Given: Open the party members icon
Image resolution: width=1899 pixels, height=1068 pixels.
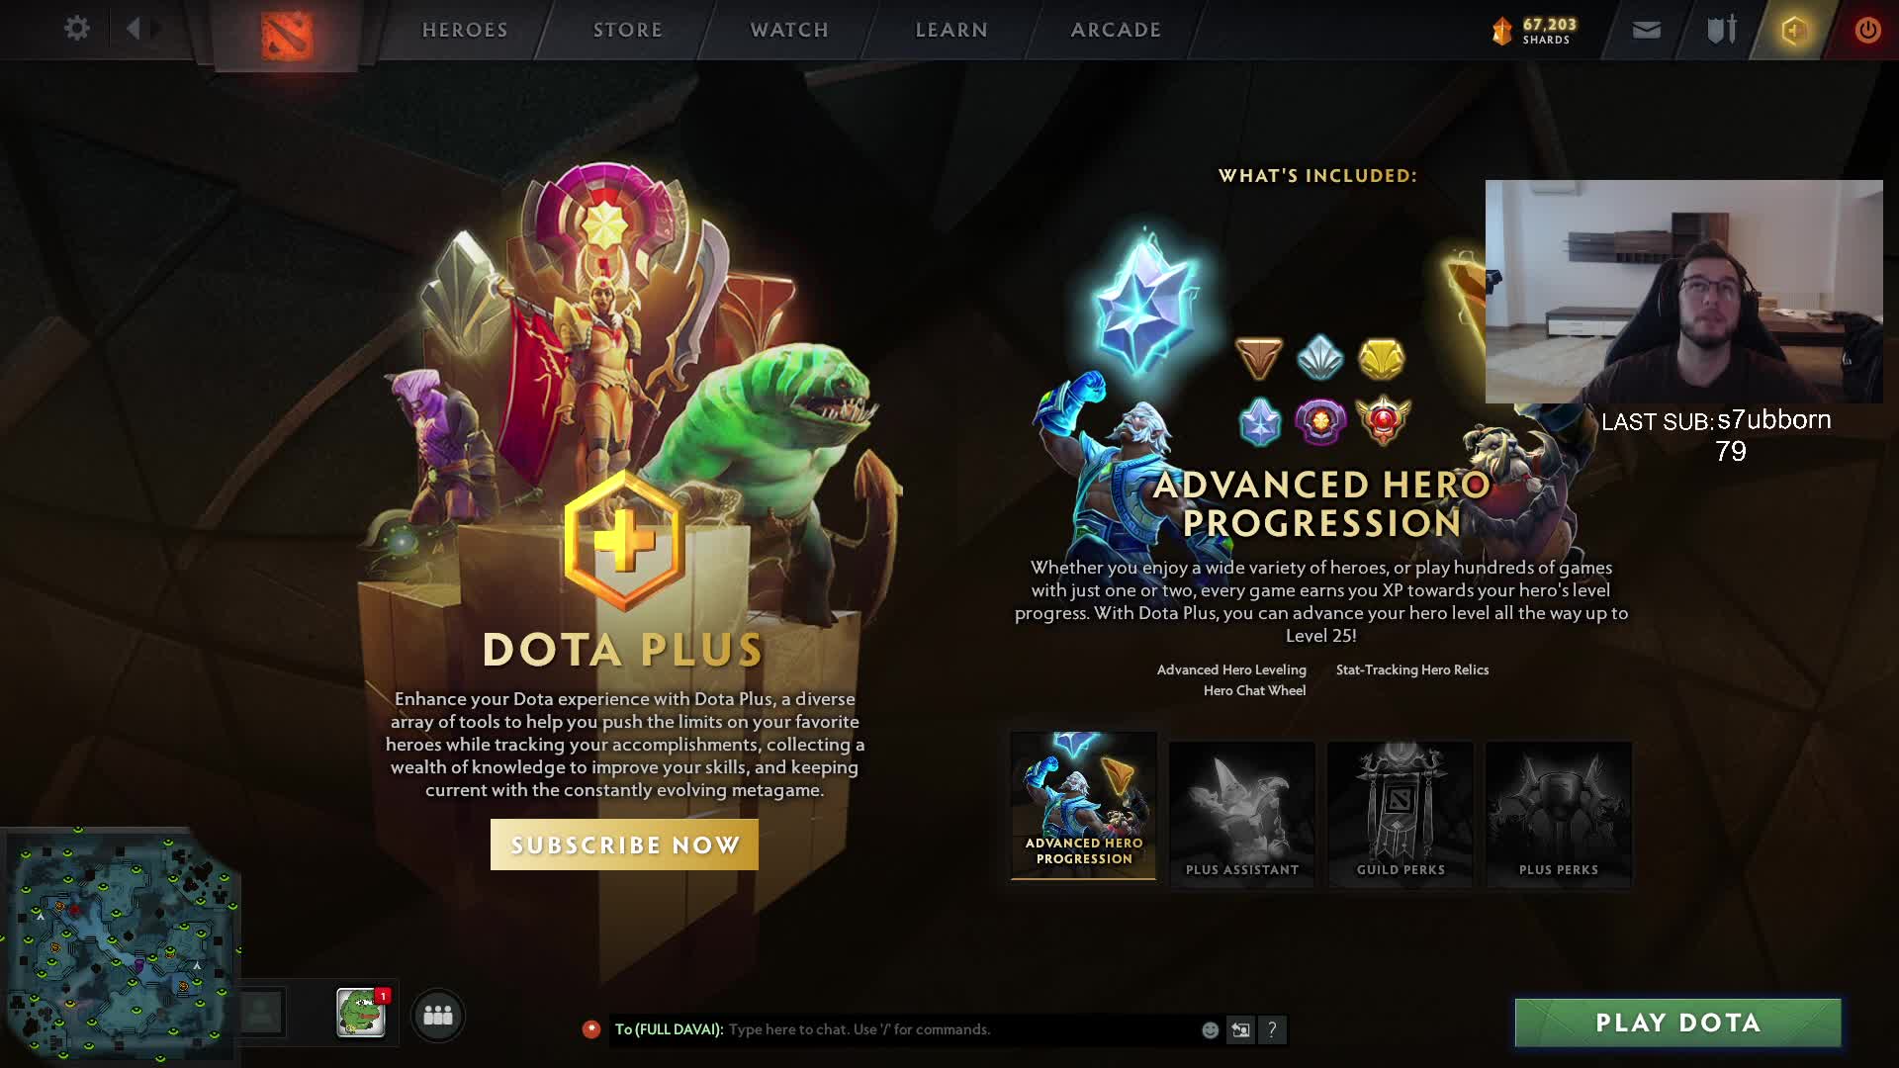Looking at the screenshot, I should (x=437, y=1016).
